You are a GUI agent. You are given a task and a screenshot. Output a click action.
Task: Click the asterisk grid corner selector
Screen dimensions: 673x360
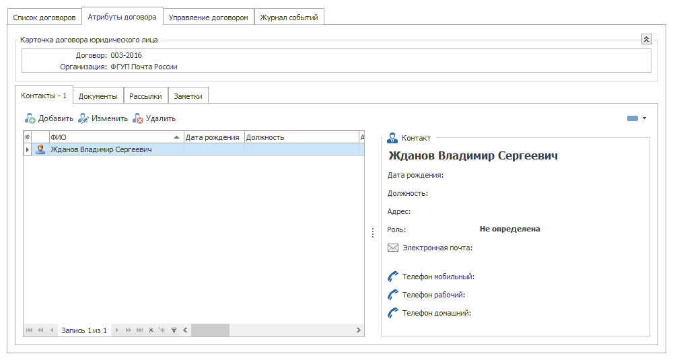(x=28, y=137)
